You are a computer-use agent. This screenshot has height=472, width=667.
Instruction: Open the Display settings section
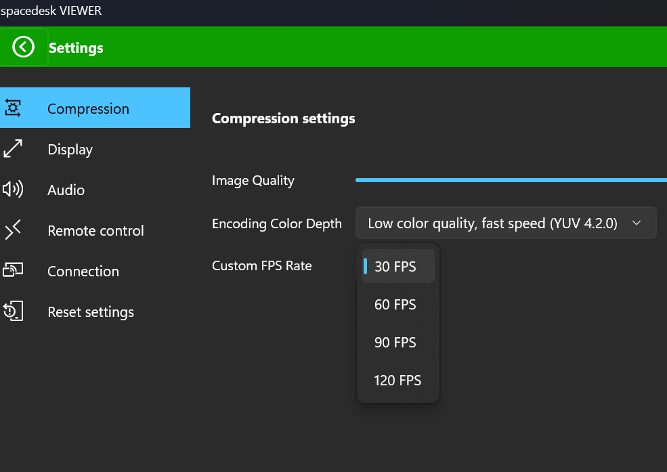point(70,150)
